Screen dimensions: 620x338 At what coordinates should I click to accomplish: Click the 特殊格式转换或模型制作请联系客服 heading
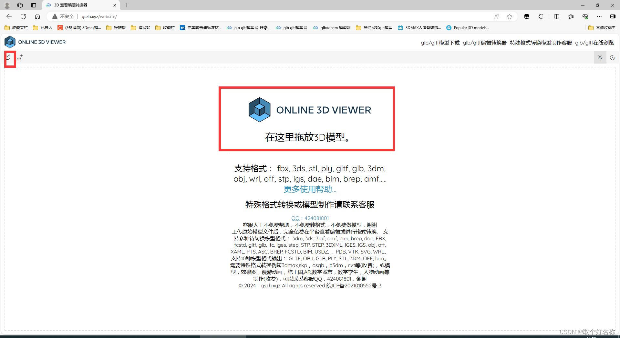[310, 205]
